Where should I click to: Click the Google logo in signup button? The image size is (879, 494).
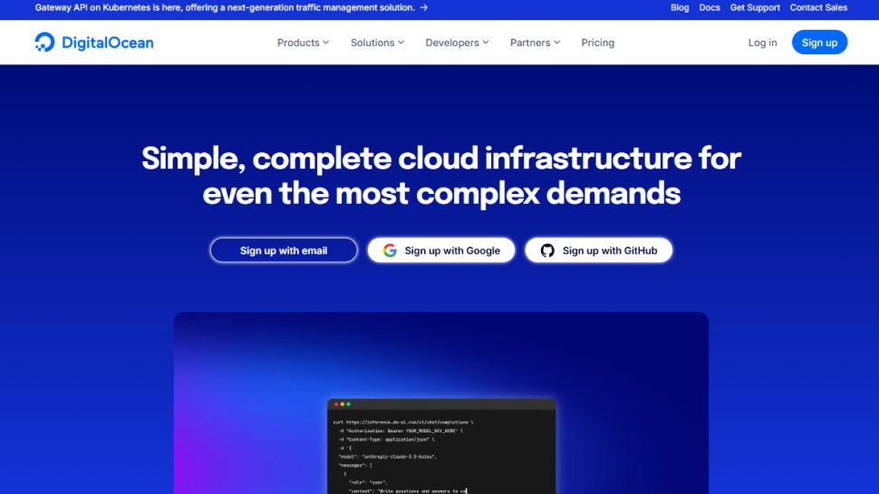click(x=391, y=251)
